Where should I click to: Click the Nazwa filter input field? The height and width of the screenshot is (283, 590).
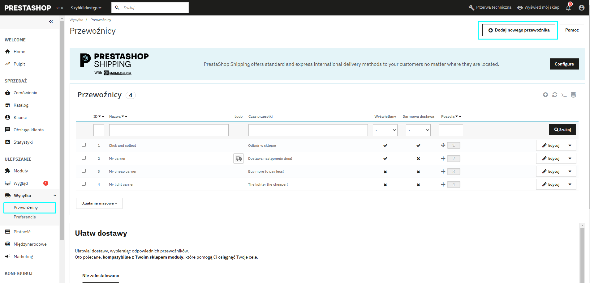[169, 130]
